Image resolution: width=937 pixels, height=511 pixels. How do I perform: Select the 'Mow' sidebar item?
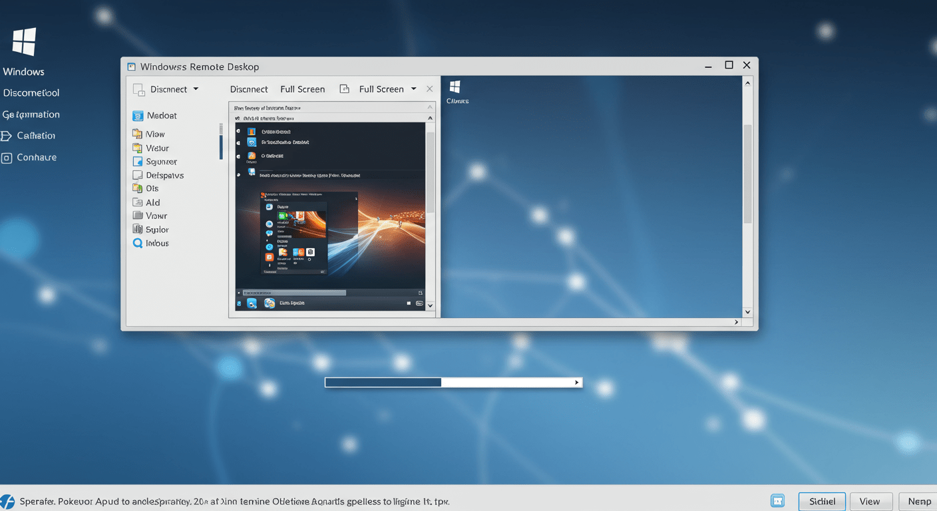coord(149,134)
